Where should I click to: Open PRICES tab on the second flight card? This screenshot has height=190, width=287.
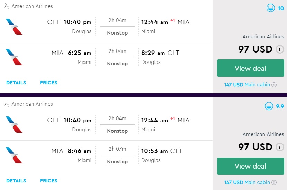(x=48, y=181)
